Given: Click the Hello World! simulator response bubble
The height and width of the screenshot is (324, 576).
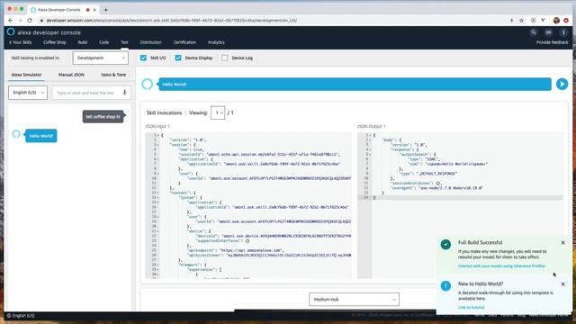Looking at the screenshot, I should (x=41, y=136).
